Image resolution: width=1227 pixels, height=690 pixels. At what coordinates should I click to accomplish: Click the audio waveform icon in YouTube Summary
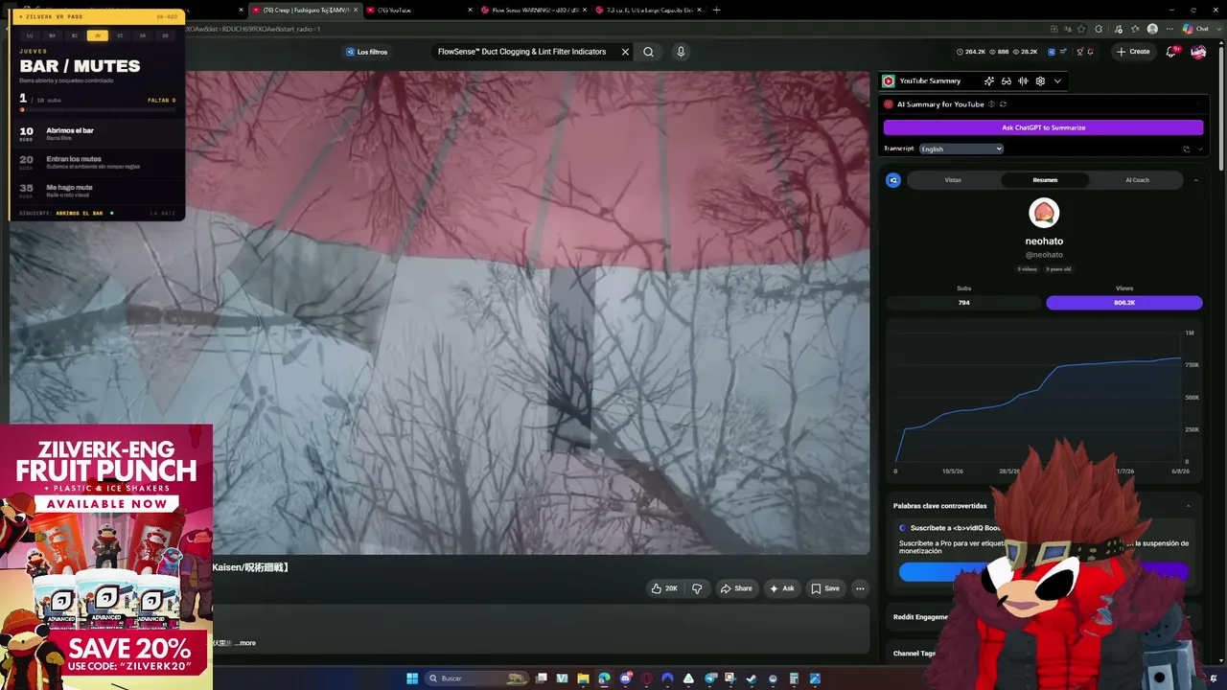(1023, 81)
